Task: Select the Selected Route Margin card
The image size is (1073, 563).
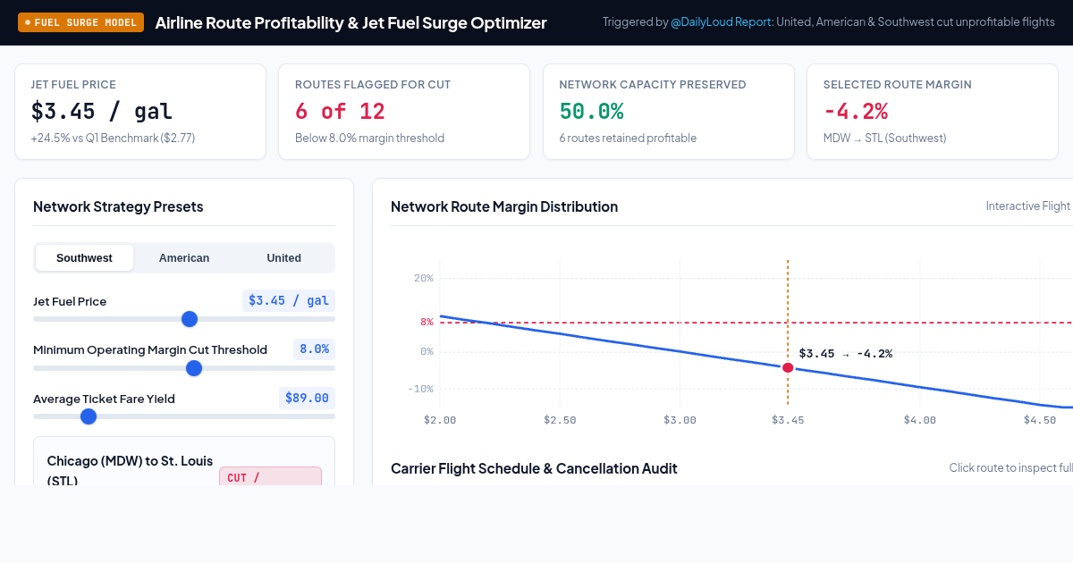Action: tap(933, 112)
